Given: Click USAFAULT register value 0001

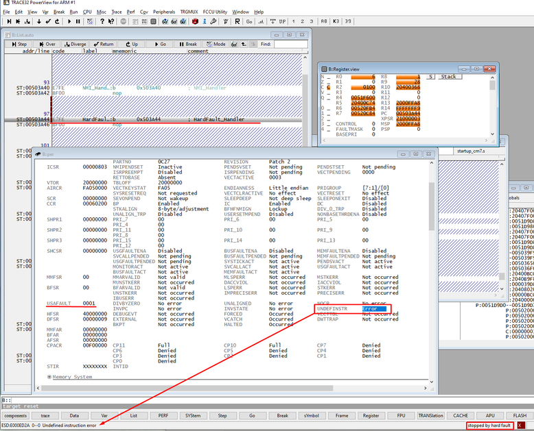Looking at the screenshot, I should [89, 304].
